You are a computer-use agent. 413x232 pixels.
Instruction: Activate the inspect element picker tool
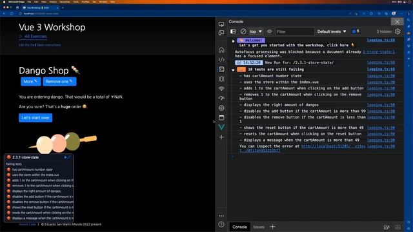point(221,24)
